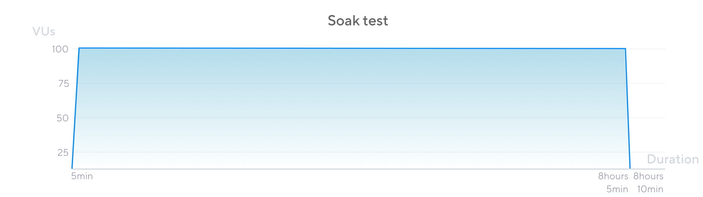
Task: Select the 50 y-axis tick label
Action: click(x=63, y=118)
